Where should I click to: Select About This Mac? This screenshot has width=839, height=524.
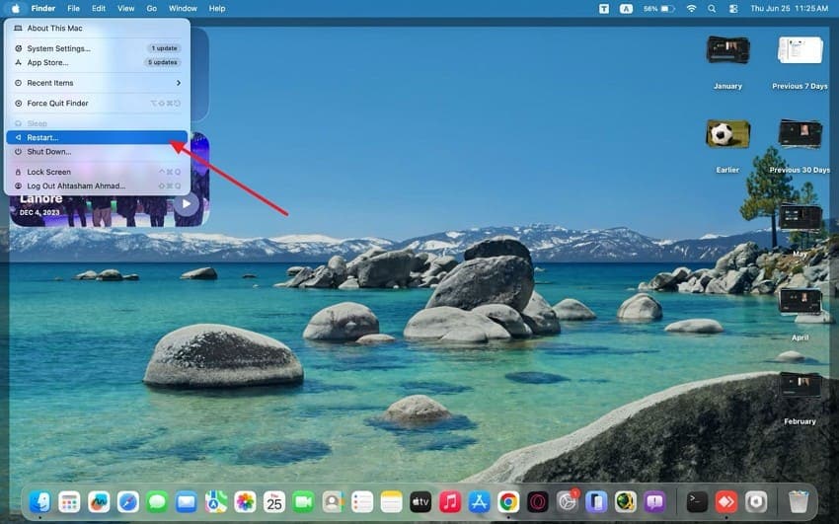pyautogui.click(x=97, y=28)
